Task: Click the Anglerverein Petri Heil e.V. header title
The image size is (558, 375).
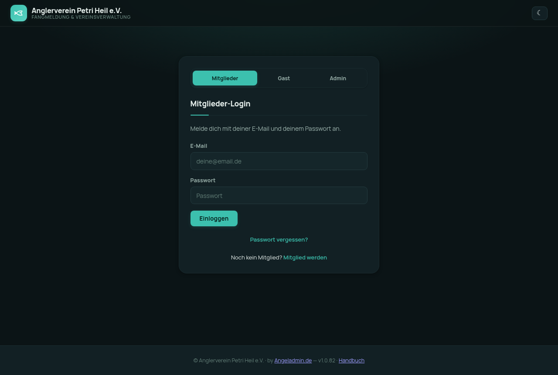Action: [x=77, y=10]
